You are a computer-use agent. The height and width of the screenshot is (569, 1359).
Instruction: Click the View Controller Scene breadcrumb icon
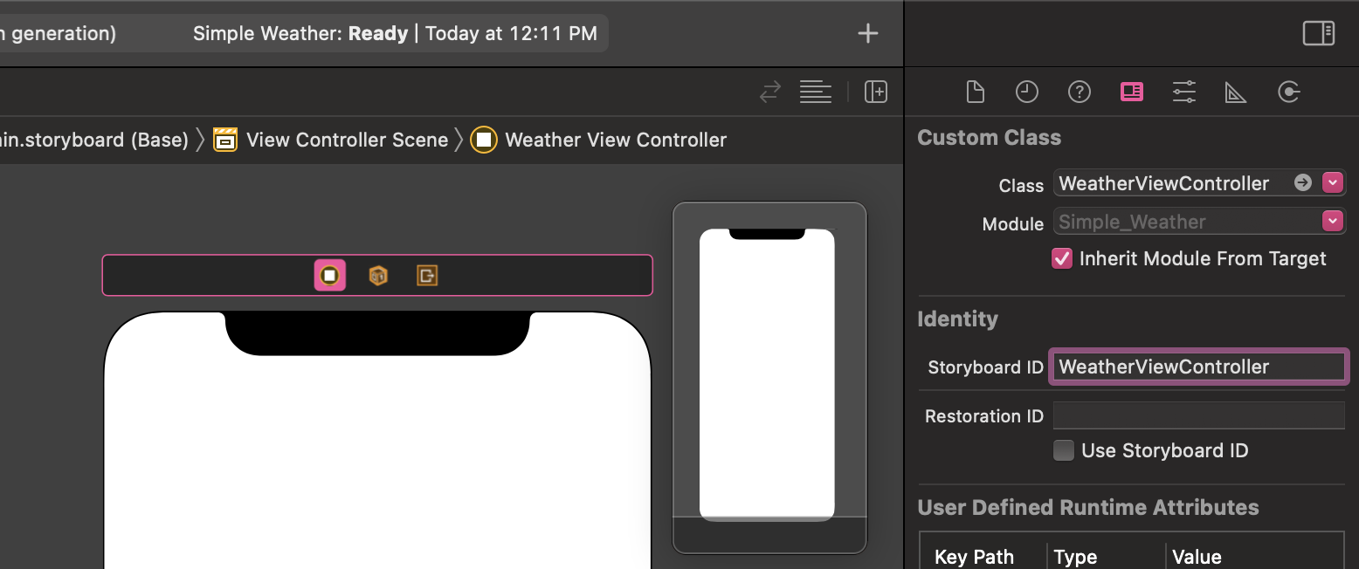coord(225,140)
